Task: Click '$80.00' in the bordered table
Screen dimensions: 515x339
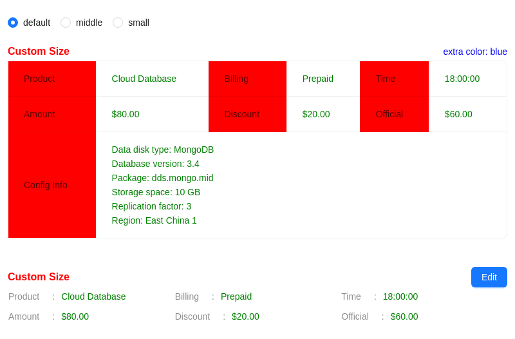Action: 126,115
